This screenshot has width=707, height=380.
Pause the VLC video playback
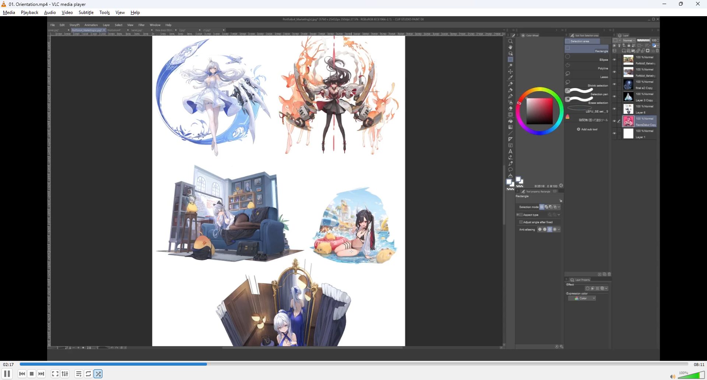click(x=7, y=374)
